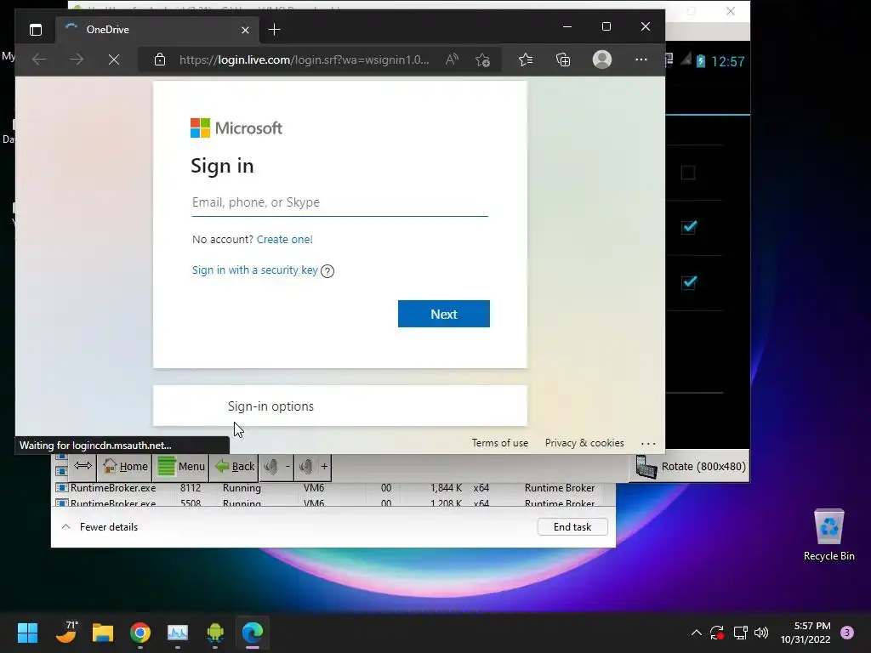Click Sign in with a security key

coord(255,270)
